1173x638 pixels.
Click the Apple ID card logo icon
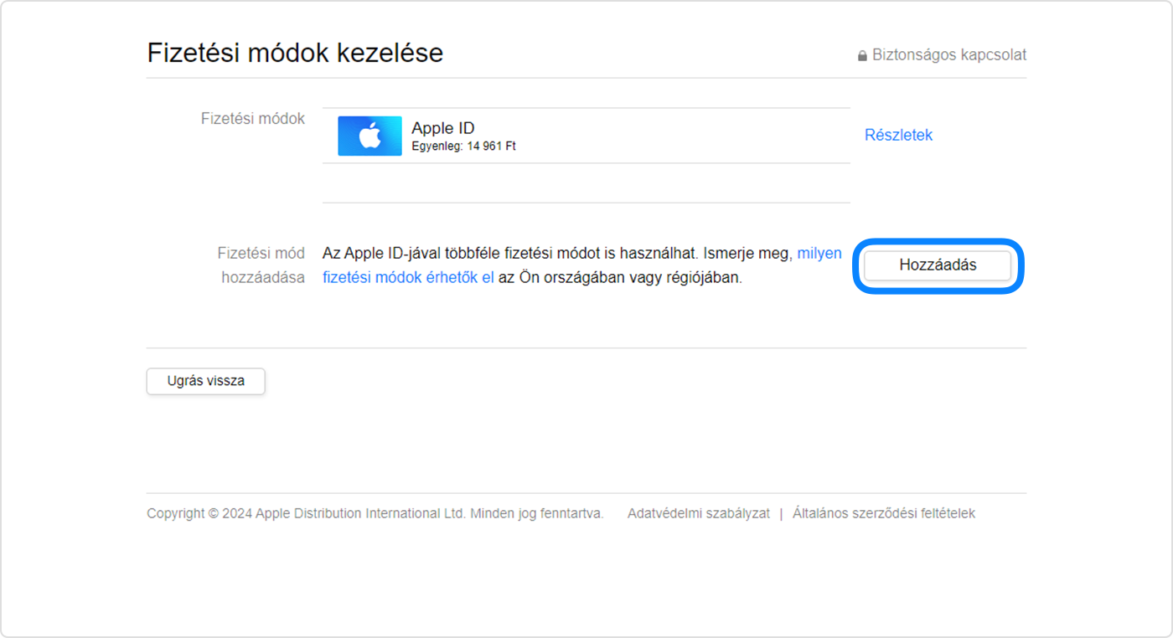coord(369,136)
